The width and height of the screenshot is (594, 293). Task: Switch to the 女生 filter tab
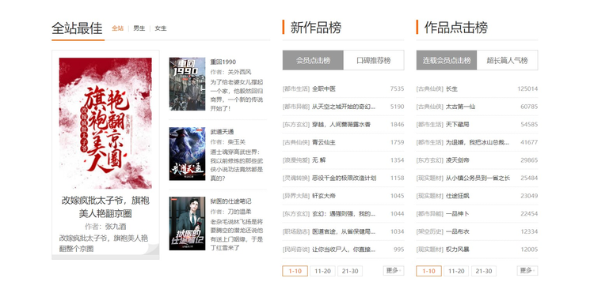click(x=161, y=28)
